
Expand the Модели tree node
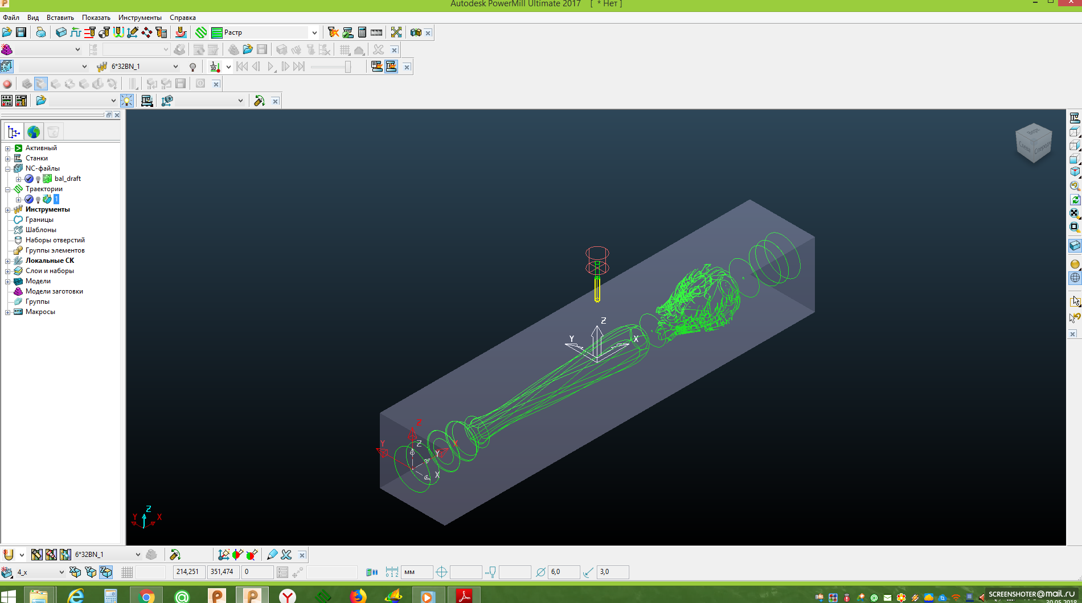[x=8, y=282]
